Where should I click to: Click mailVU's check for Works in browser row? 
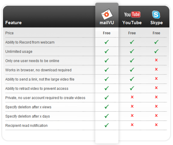click(x=107, y=70)
